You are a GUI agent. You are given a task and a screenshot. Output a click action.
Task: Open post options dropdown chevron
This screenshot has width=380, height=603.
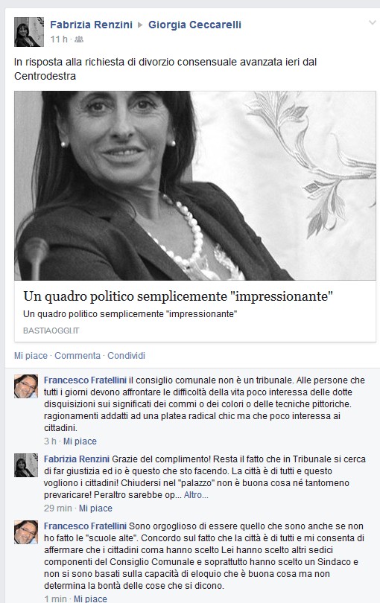coord(373,22)
